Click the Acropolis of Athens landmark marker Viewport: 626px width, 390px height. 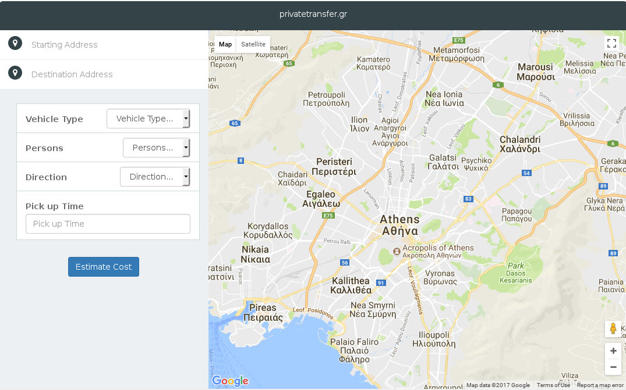tap(397, 251)
